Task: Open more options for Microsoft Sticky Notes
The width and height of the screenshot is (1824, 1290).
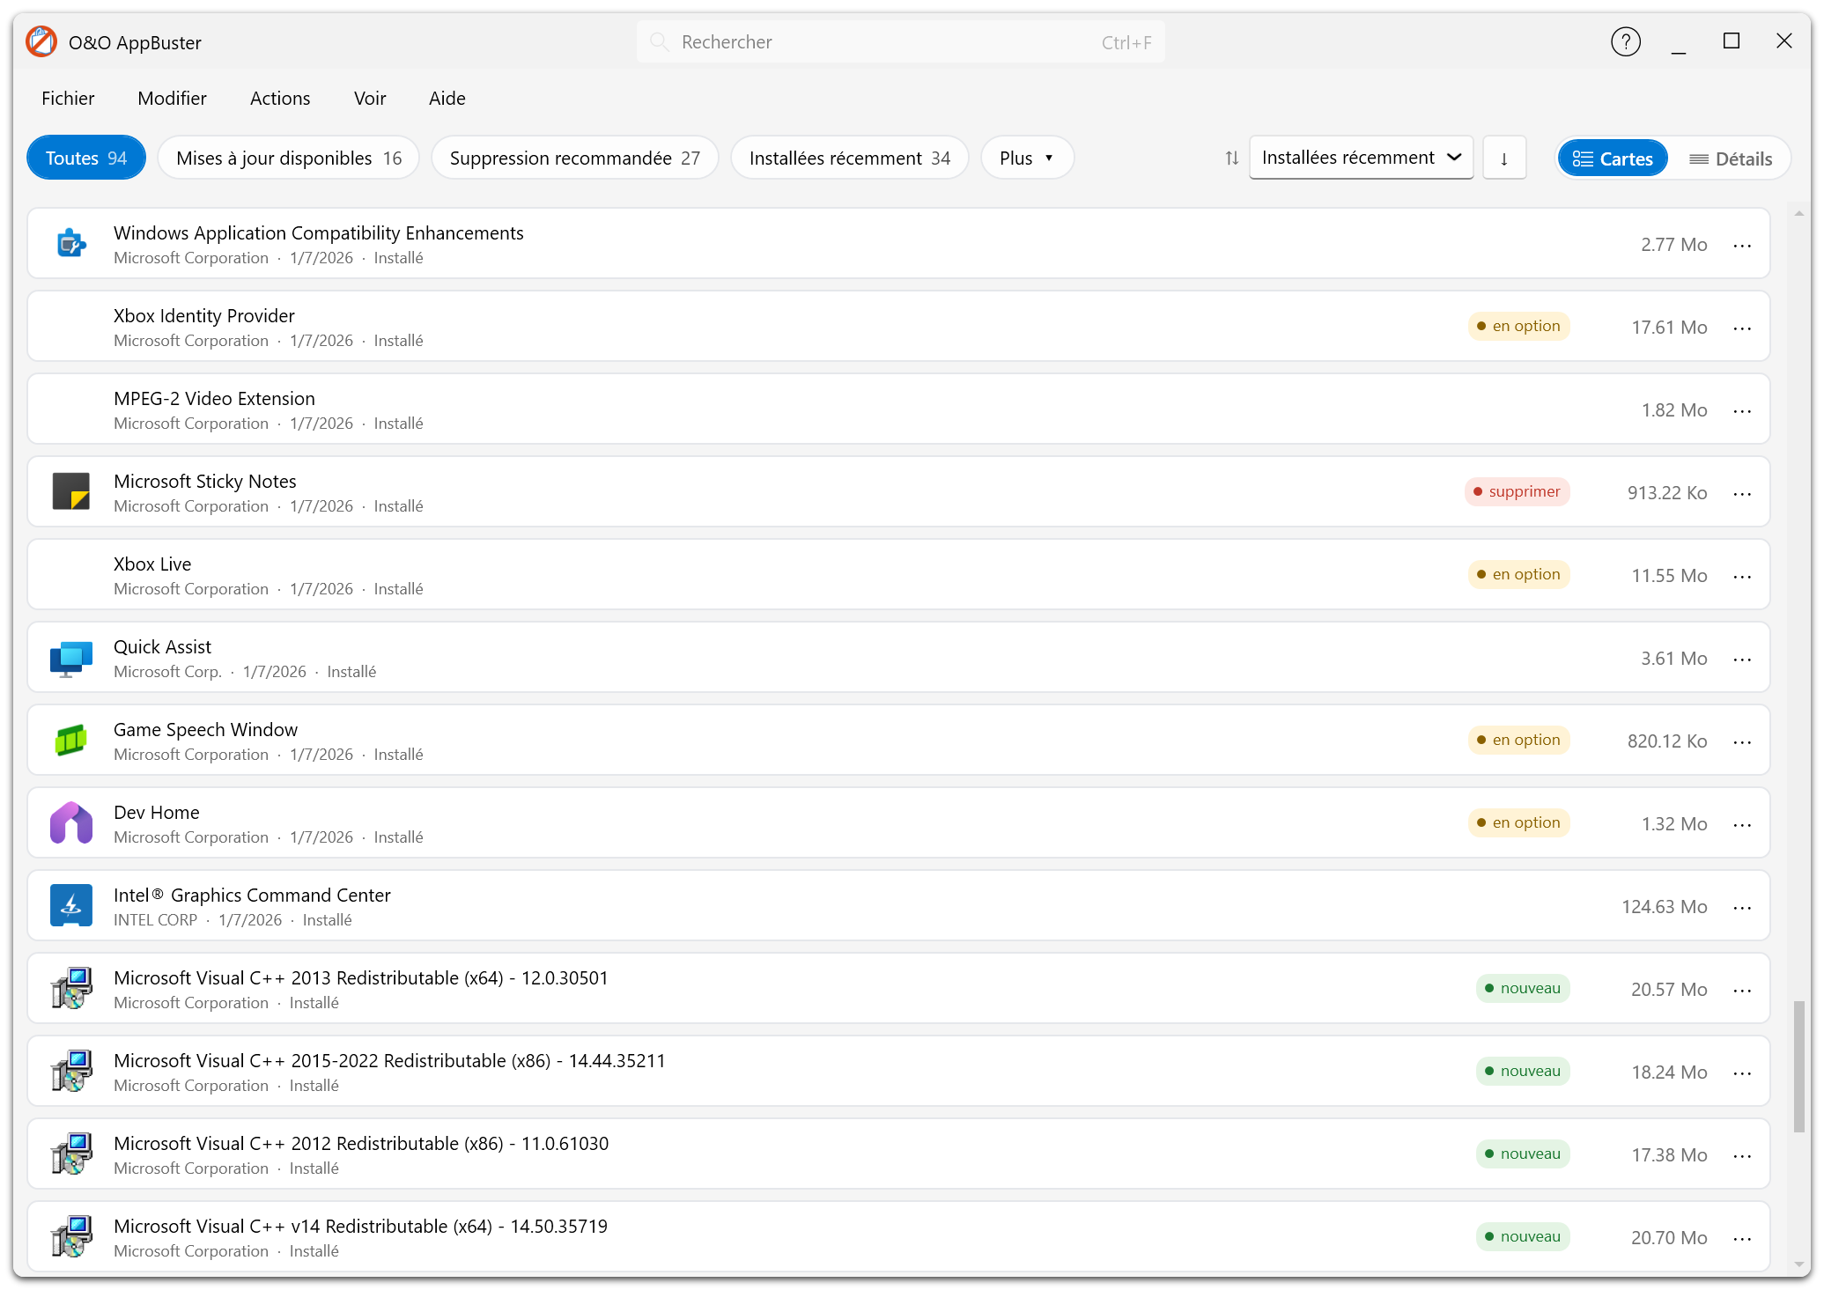Action: click(1742, 493)
